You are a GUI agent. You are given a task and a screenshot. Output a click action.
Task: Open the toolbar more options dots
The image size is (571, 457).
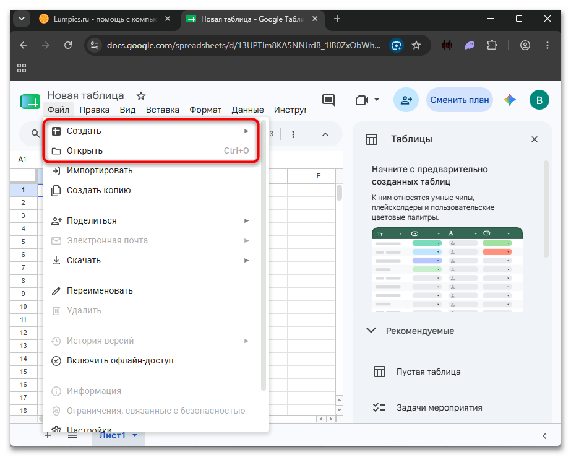[x=293, y=134]
